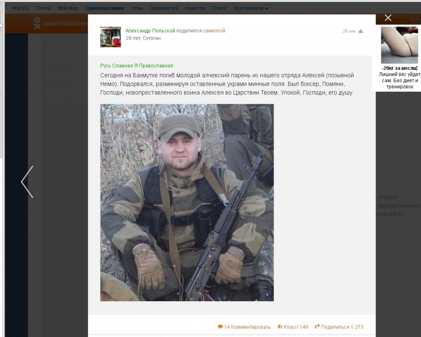
Task: Click the Класс! like icon
Action: (x=280, y=326)
